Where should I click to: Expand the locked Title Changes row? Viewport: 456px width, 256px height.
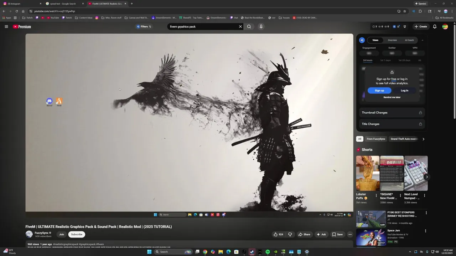pyautogui.click(x=392, y=124)
